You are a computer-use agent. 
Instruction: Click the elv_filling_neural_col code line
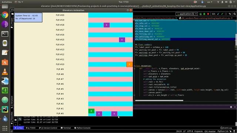point(153,40)
